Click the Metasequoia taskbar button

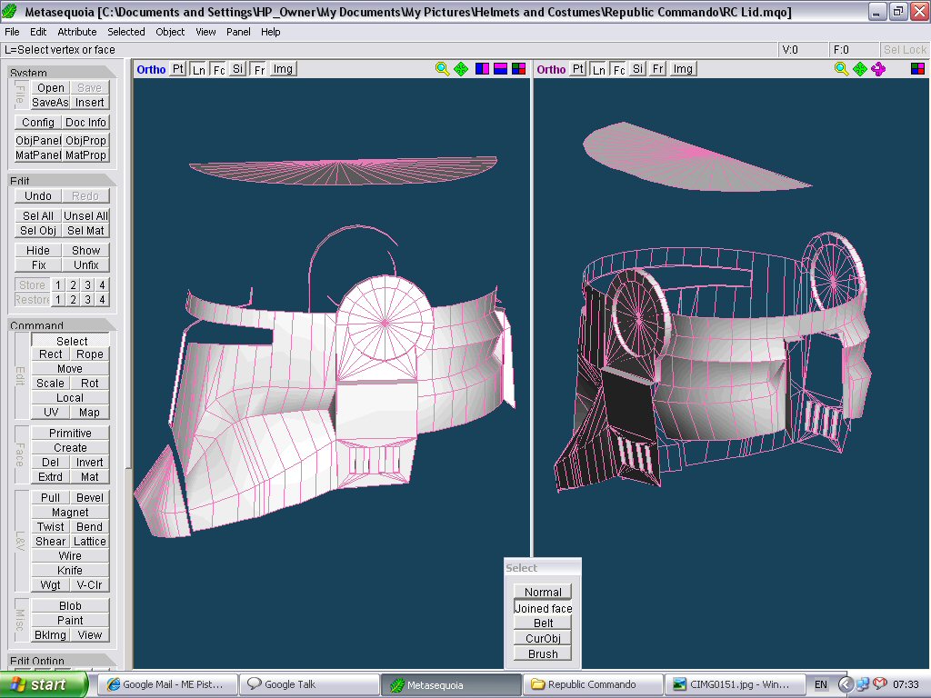point(451,684)
